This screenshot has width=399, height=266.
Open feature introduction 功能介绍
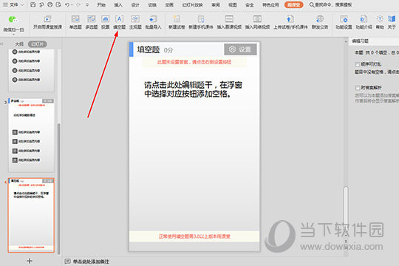click(364, 22)
